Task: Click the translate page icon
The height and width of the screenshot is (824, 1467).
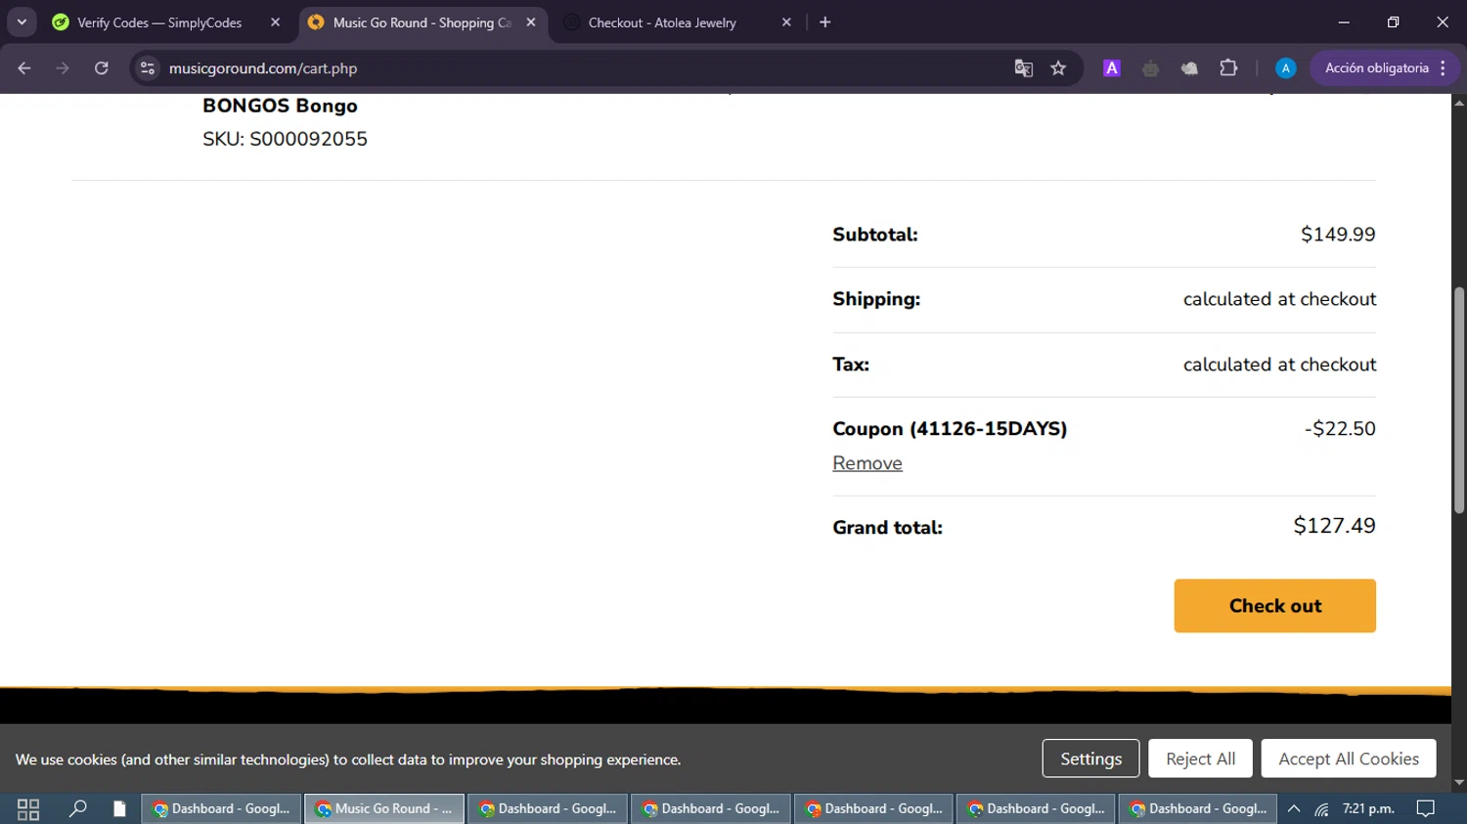Action: pyautogui.click(x=1024, y=68)
